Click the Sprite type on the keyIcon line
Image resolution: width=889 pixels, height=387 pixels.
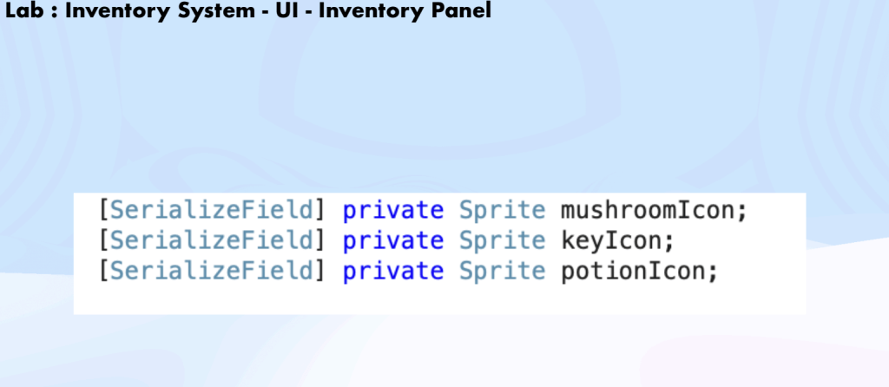tap(503, 240)
